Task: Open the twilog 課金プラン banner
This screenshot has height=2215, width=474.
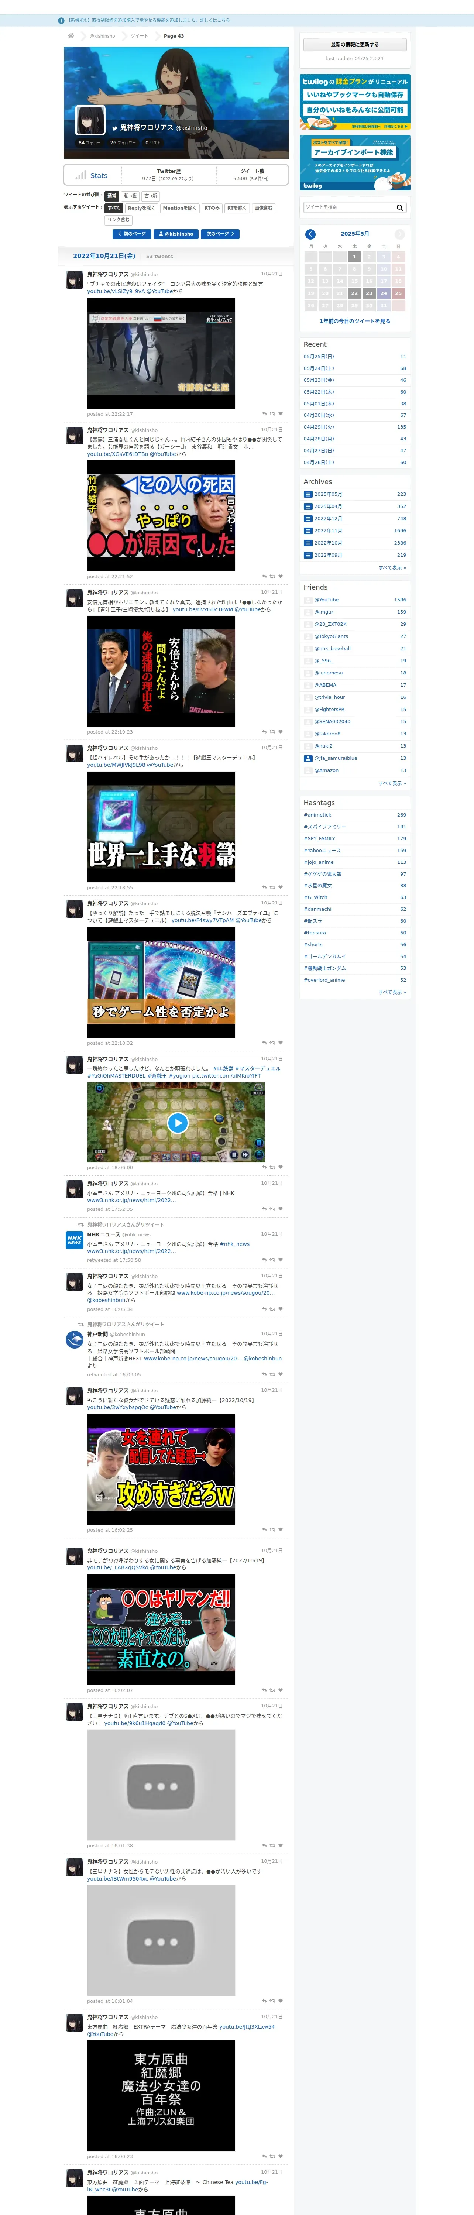Action: click(354, 102)
